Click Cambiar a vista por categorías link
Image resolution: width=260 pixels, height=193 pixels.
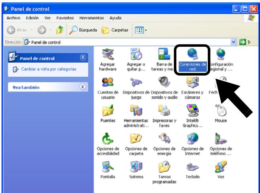[49, 69]
